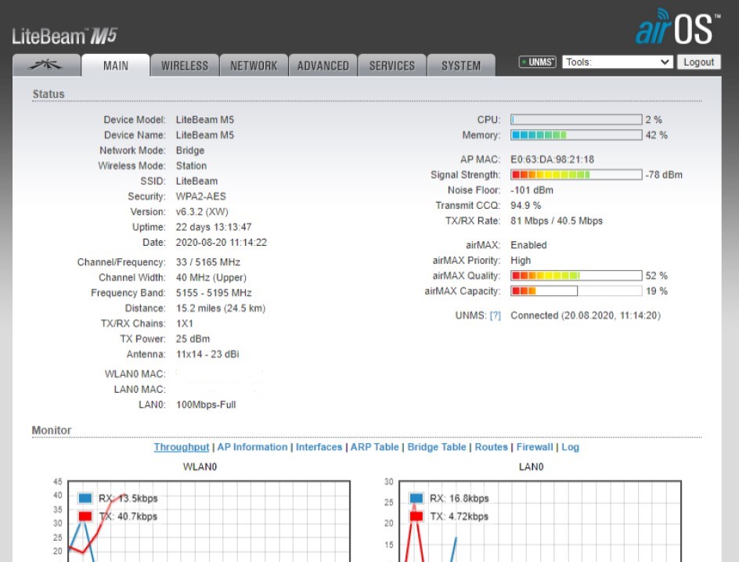
Task: Click the TX/RX Chains value 1X1
Action: (x=185, y=323)
